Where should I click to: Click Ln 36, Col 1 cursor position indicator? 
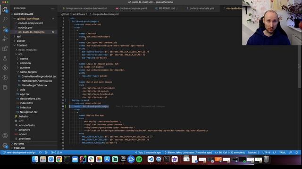point(230,153)
